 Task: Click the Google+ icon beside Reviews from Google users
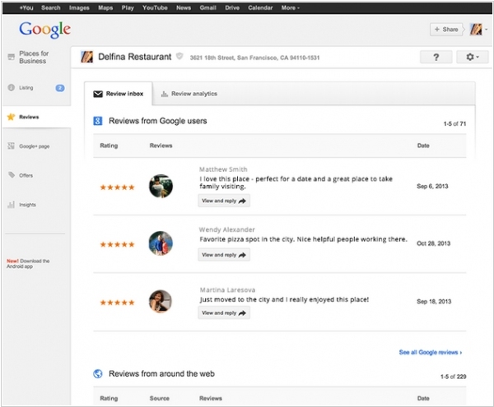[98, 121]
